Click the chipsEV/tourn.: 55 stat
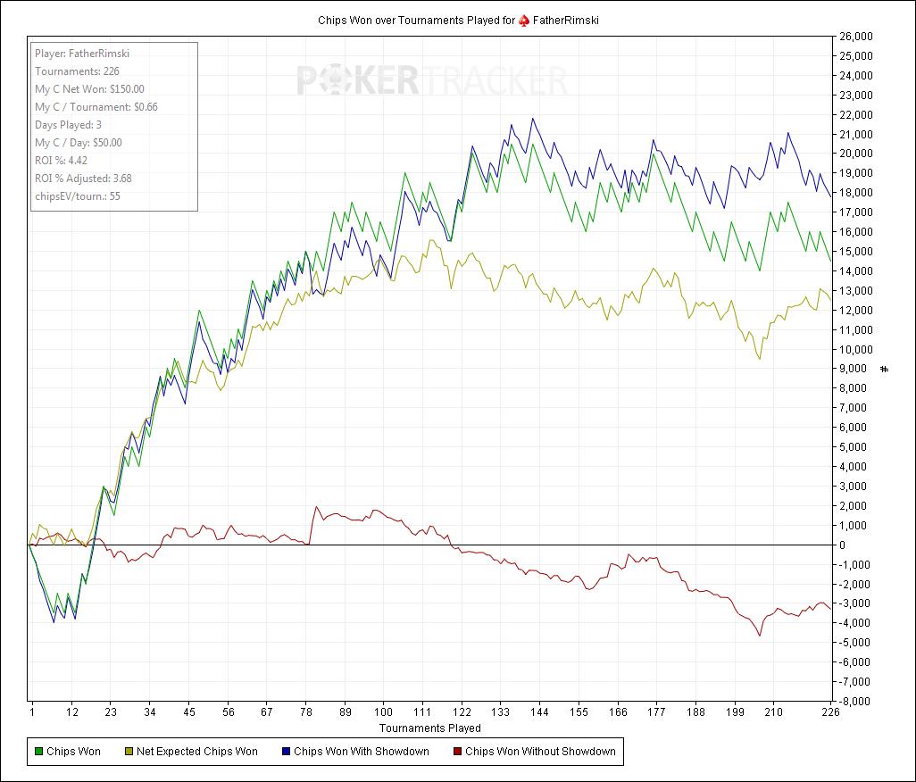The height and width of the screenshot is (782, 916). pyautogui.click(x=78, y=196)
